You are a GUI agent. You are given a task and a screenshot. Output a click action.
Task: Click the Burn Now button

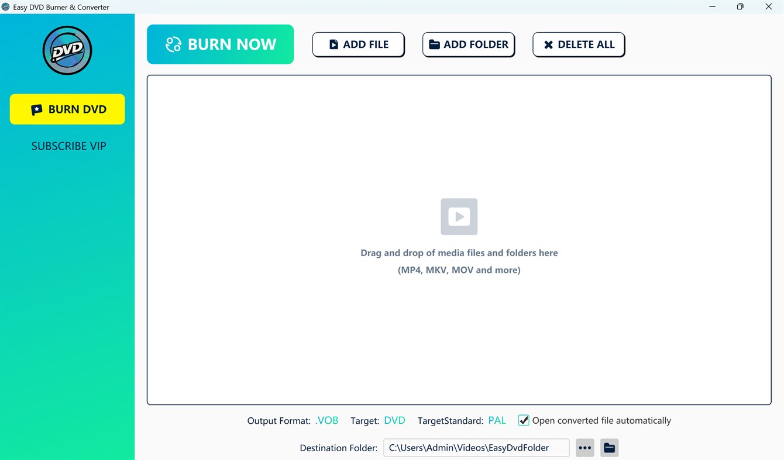tap(220, 44)
